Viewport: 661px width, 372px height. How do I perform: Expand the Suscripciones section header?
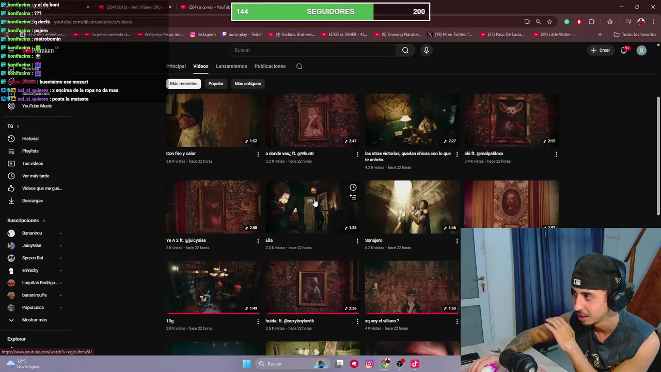click(x=26, y=221)
